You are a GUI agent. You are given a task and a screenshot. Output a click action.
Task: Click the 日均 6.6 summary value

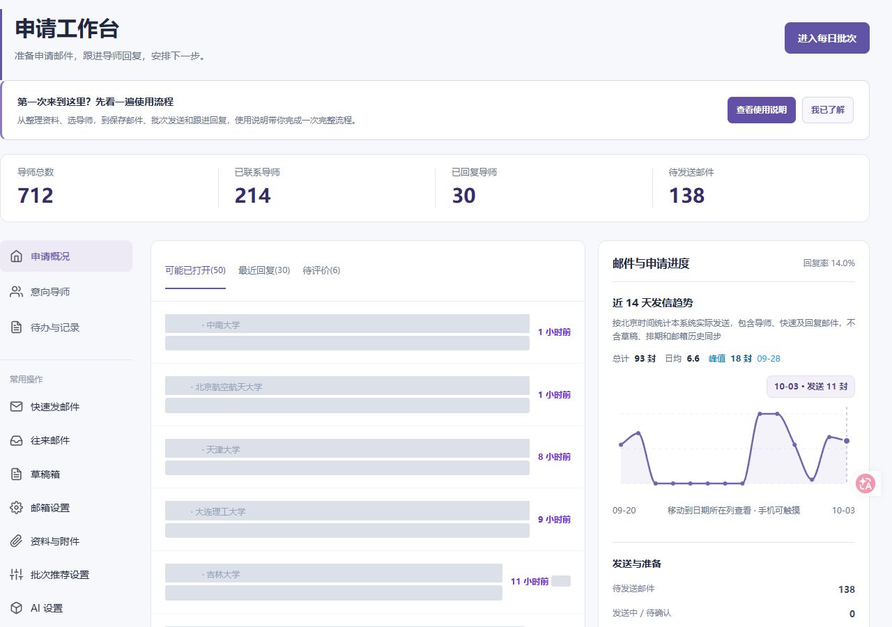682,359
